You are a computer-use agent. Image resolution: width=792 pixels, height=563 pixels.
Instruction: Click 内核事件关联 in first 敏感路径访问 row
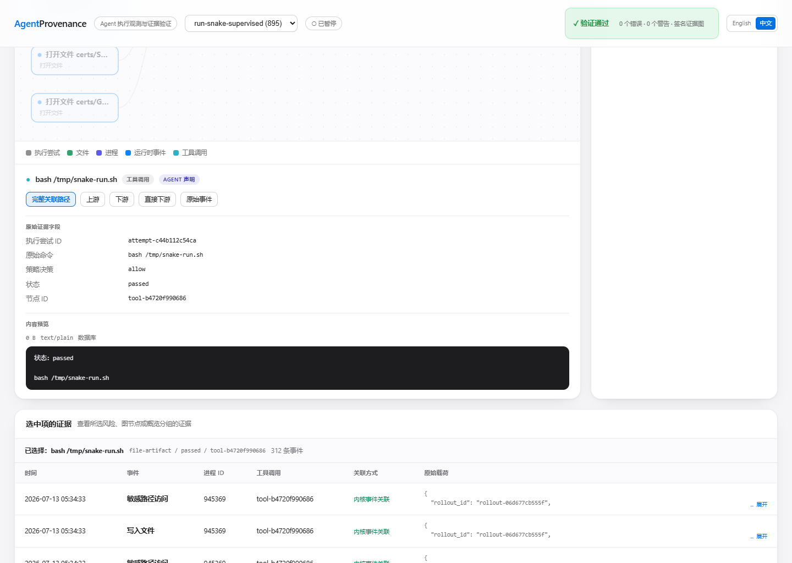coord(371,499)
